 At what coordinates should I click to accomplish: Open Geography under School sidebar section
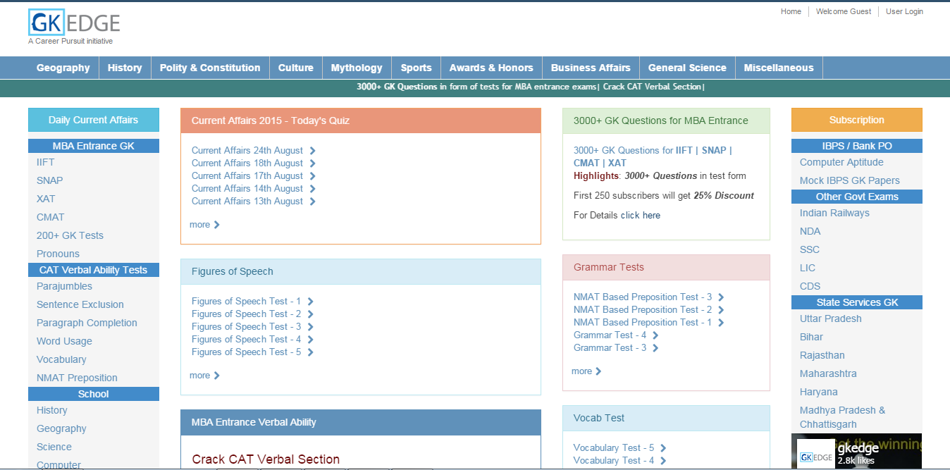[x=62, y=428]
